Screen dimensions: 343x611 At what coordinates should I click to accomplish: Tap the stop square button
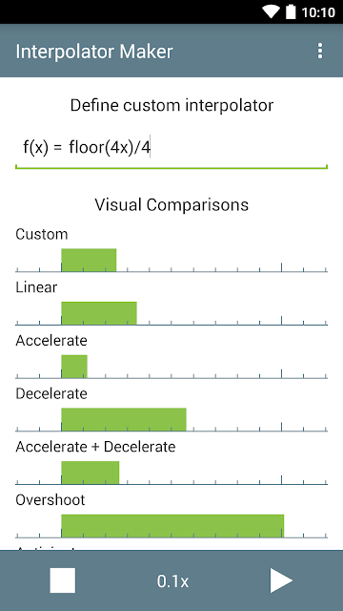pyautogui.click(x=63, y=580)
